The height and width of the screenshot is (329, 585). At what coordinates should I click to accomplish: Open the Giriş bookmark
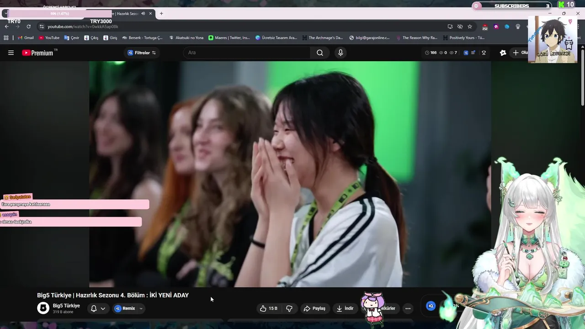pos(110,38)
